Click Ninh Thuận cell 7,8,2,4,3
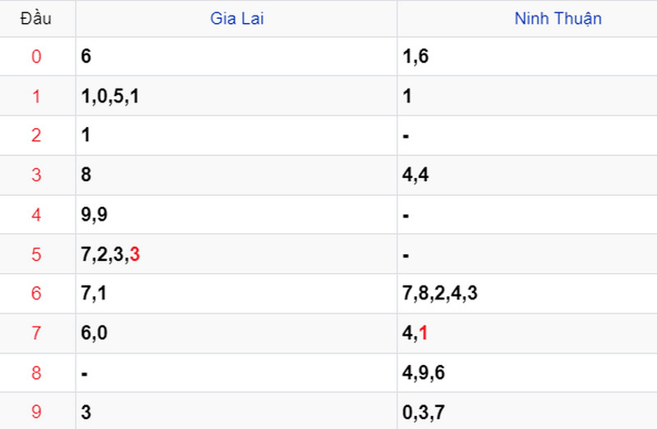 (x=440, y=293)
